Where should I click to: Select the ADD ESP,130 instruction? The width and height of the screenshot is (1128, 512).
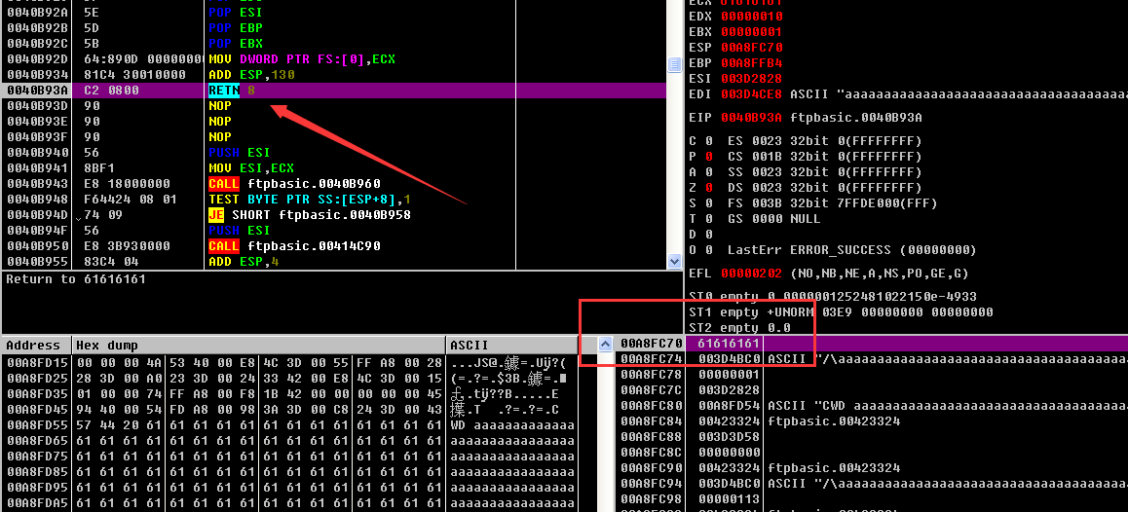click(244, 75)
